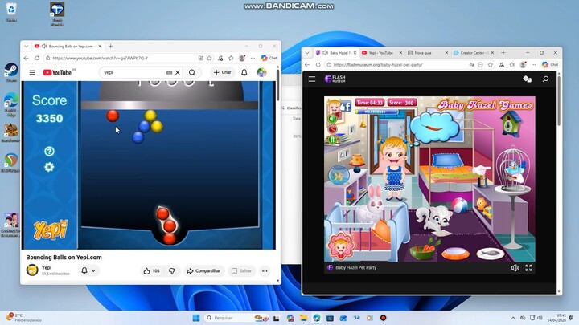Click the Happiness progress bar in game

376,112
